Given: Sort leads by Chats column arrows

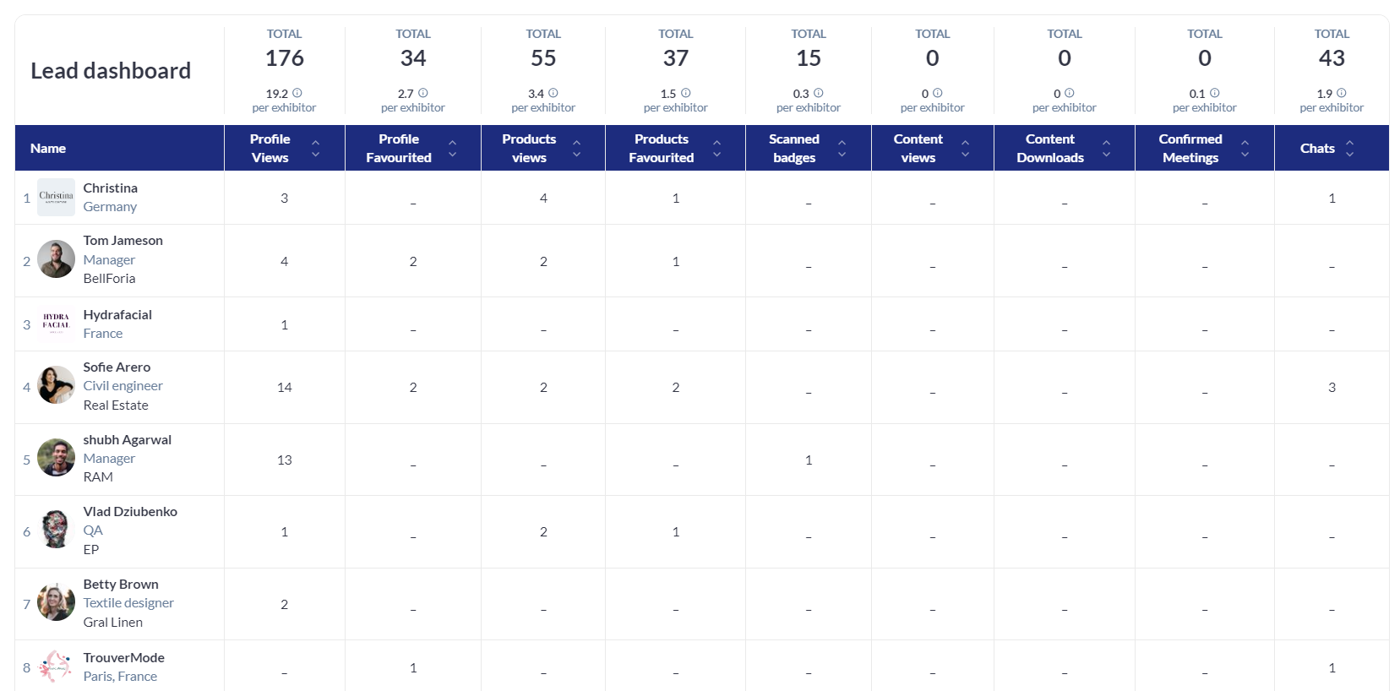Looking at the screenshot, I should [x=1349, y=149].
